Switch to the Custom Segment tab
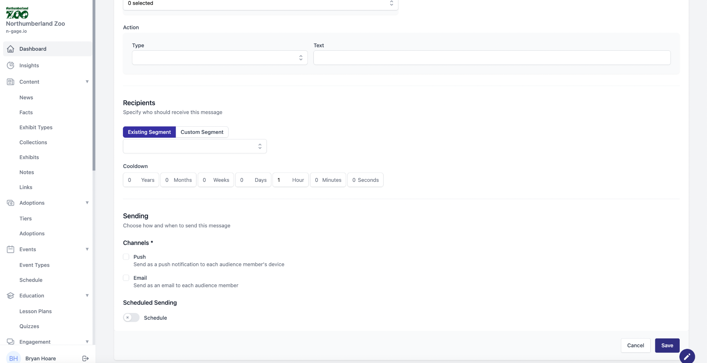 point(202,132)
